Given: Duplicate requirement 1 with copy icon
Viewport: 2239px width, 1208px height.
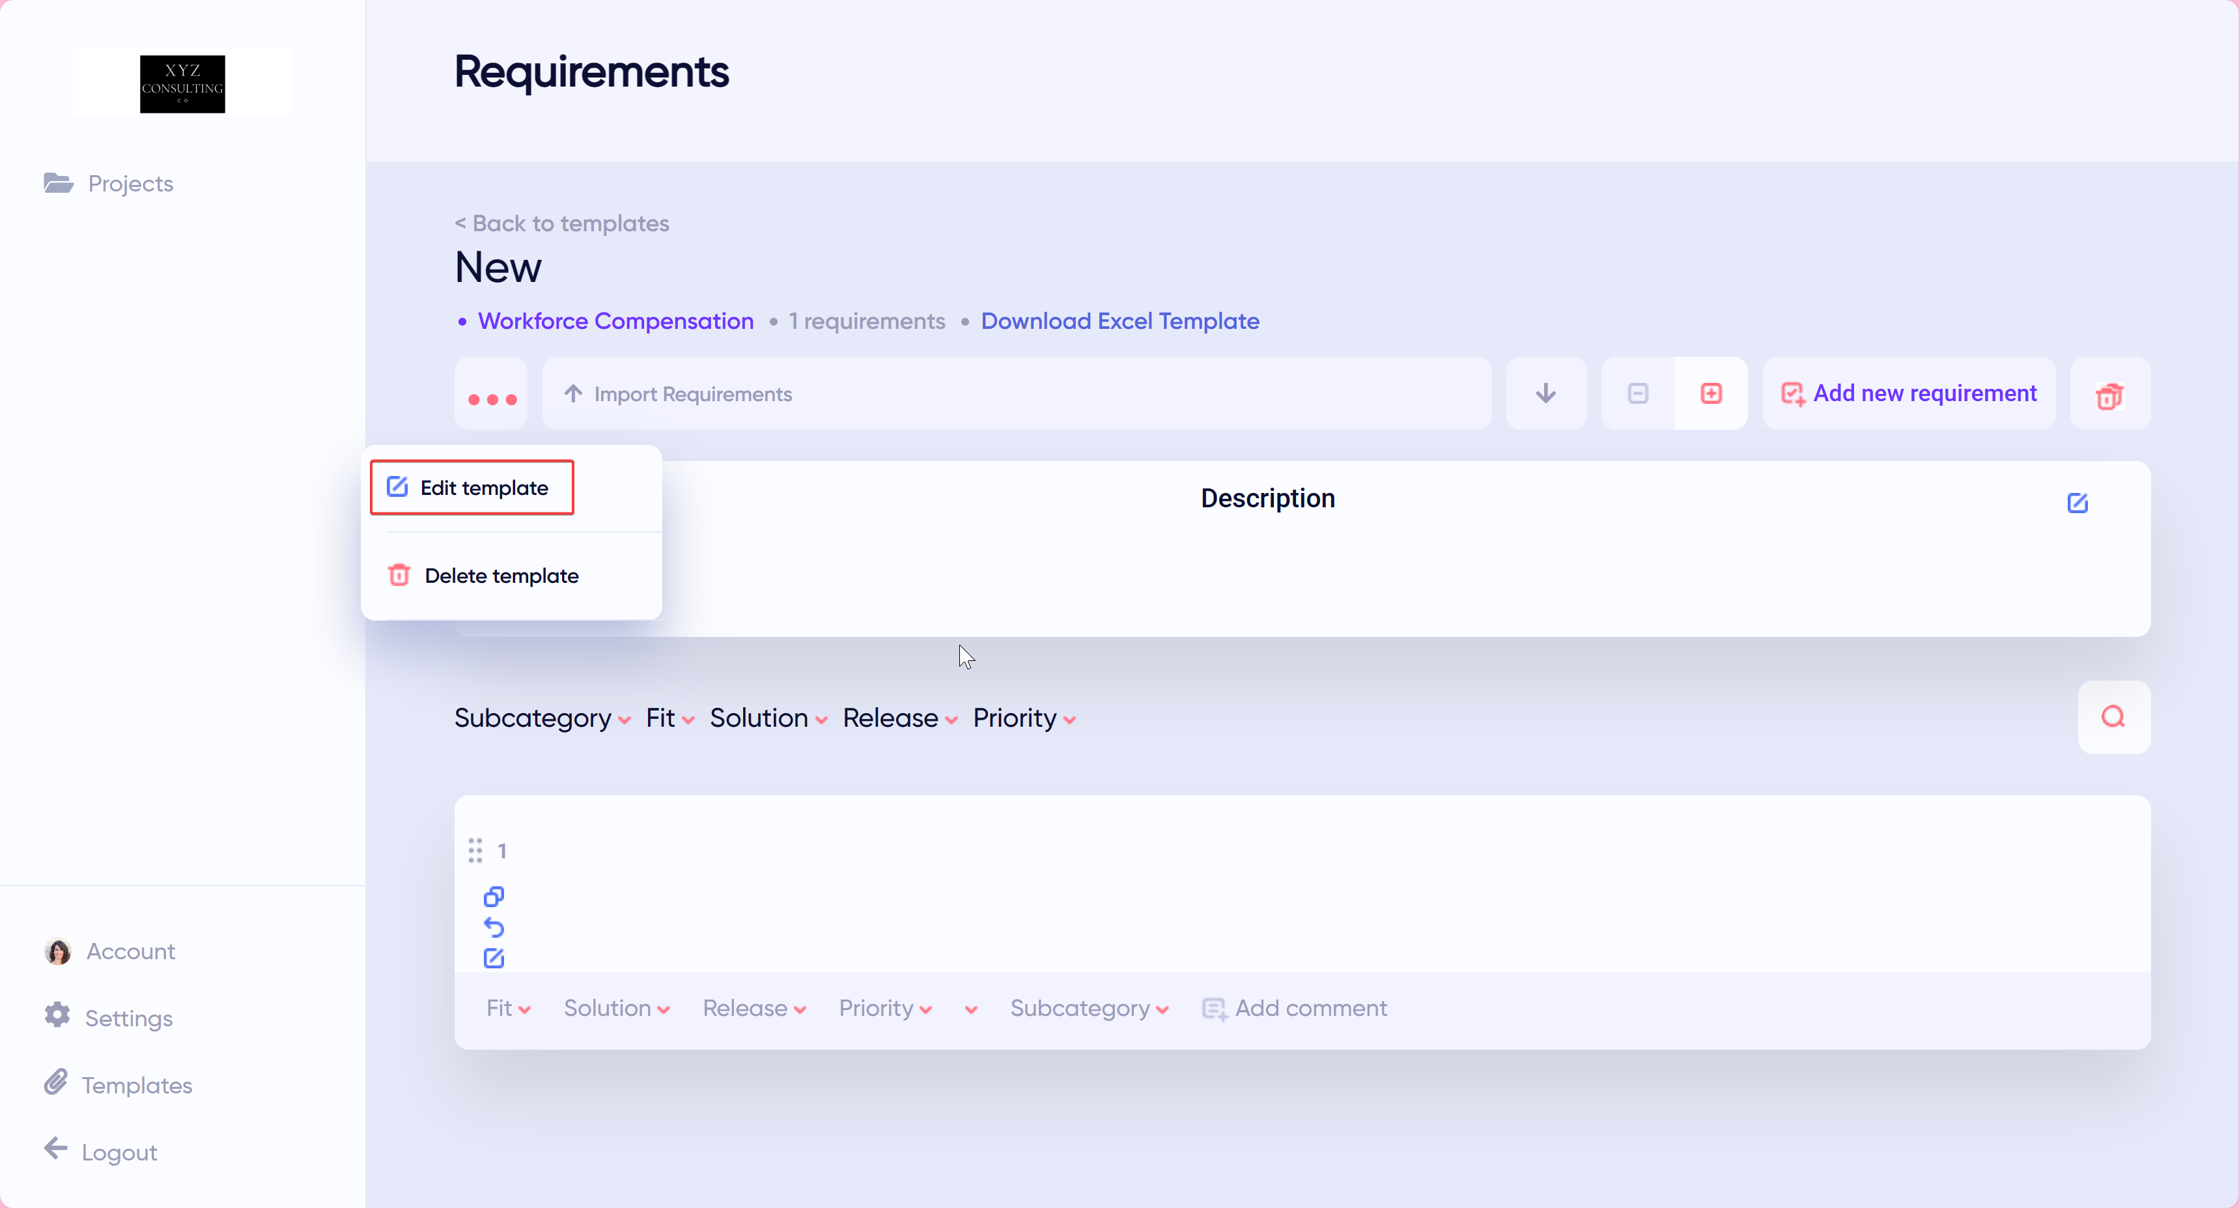Looking at the screenshot, I should (x=494, y=896).
